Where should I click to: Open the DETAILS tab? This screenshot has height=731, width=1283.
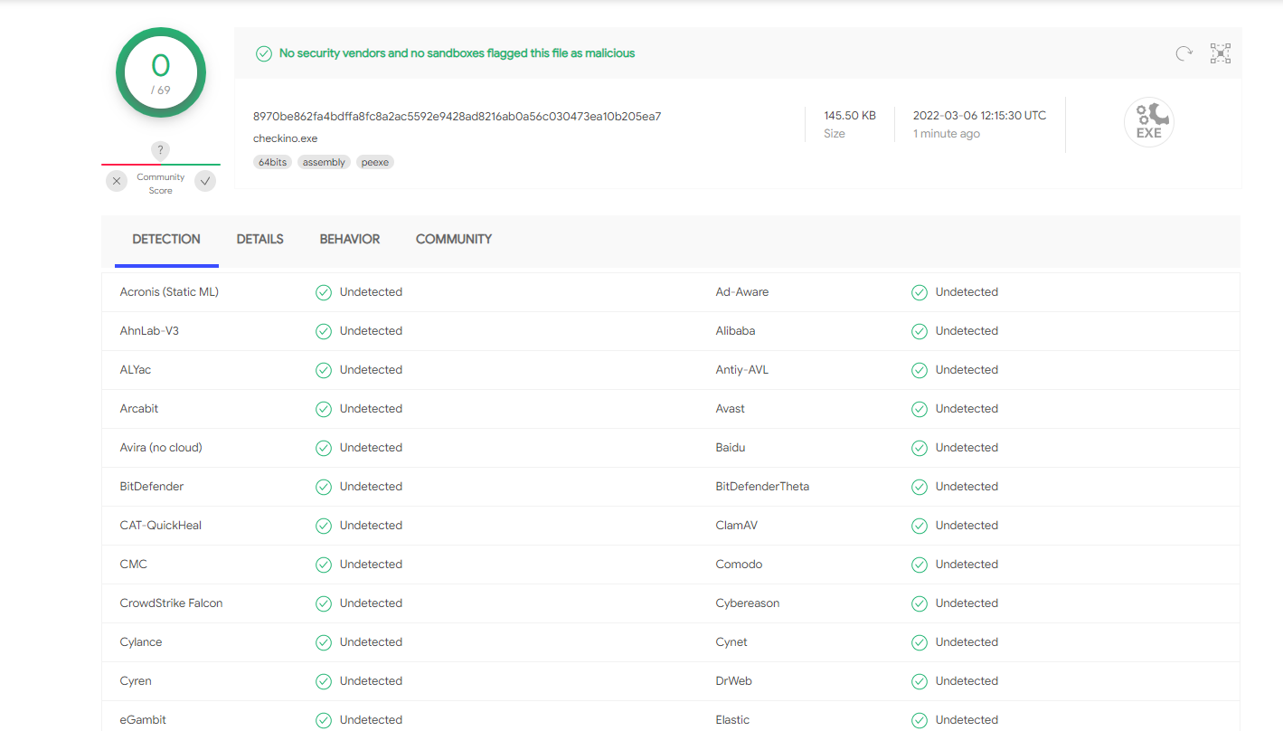(x=260, y=240)
